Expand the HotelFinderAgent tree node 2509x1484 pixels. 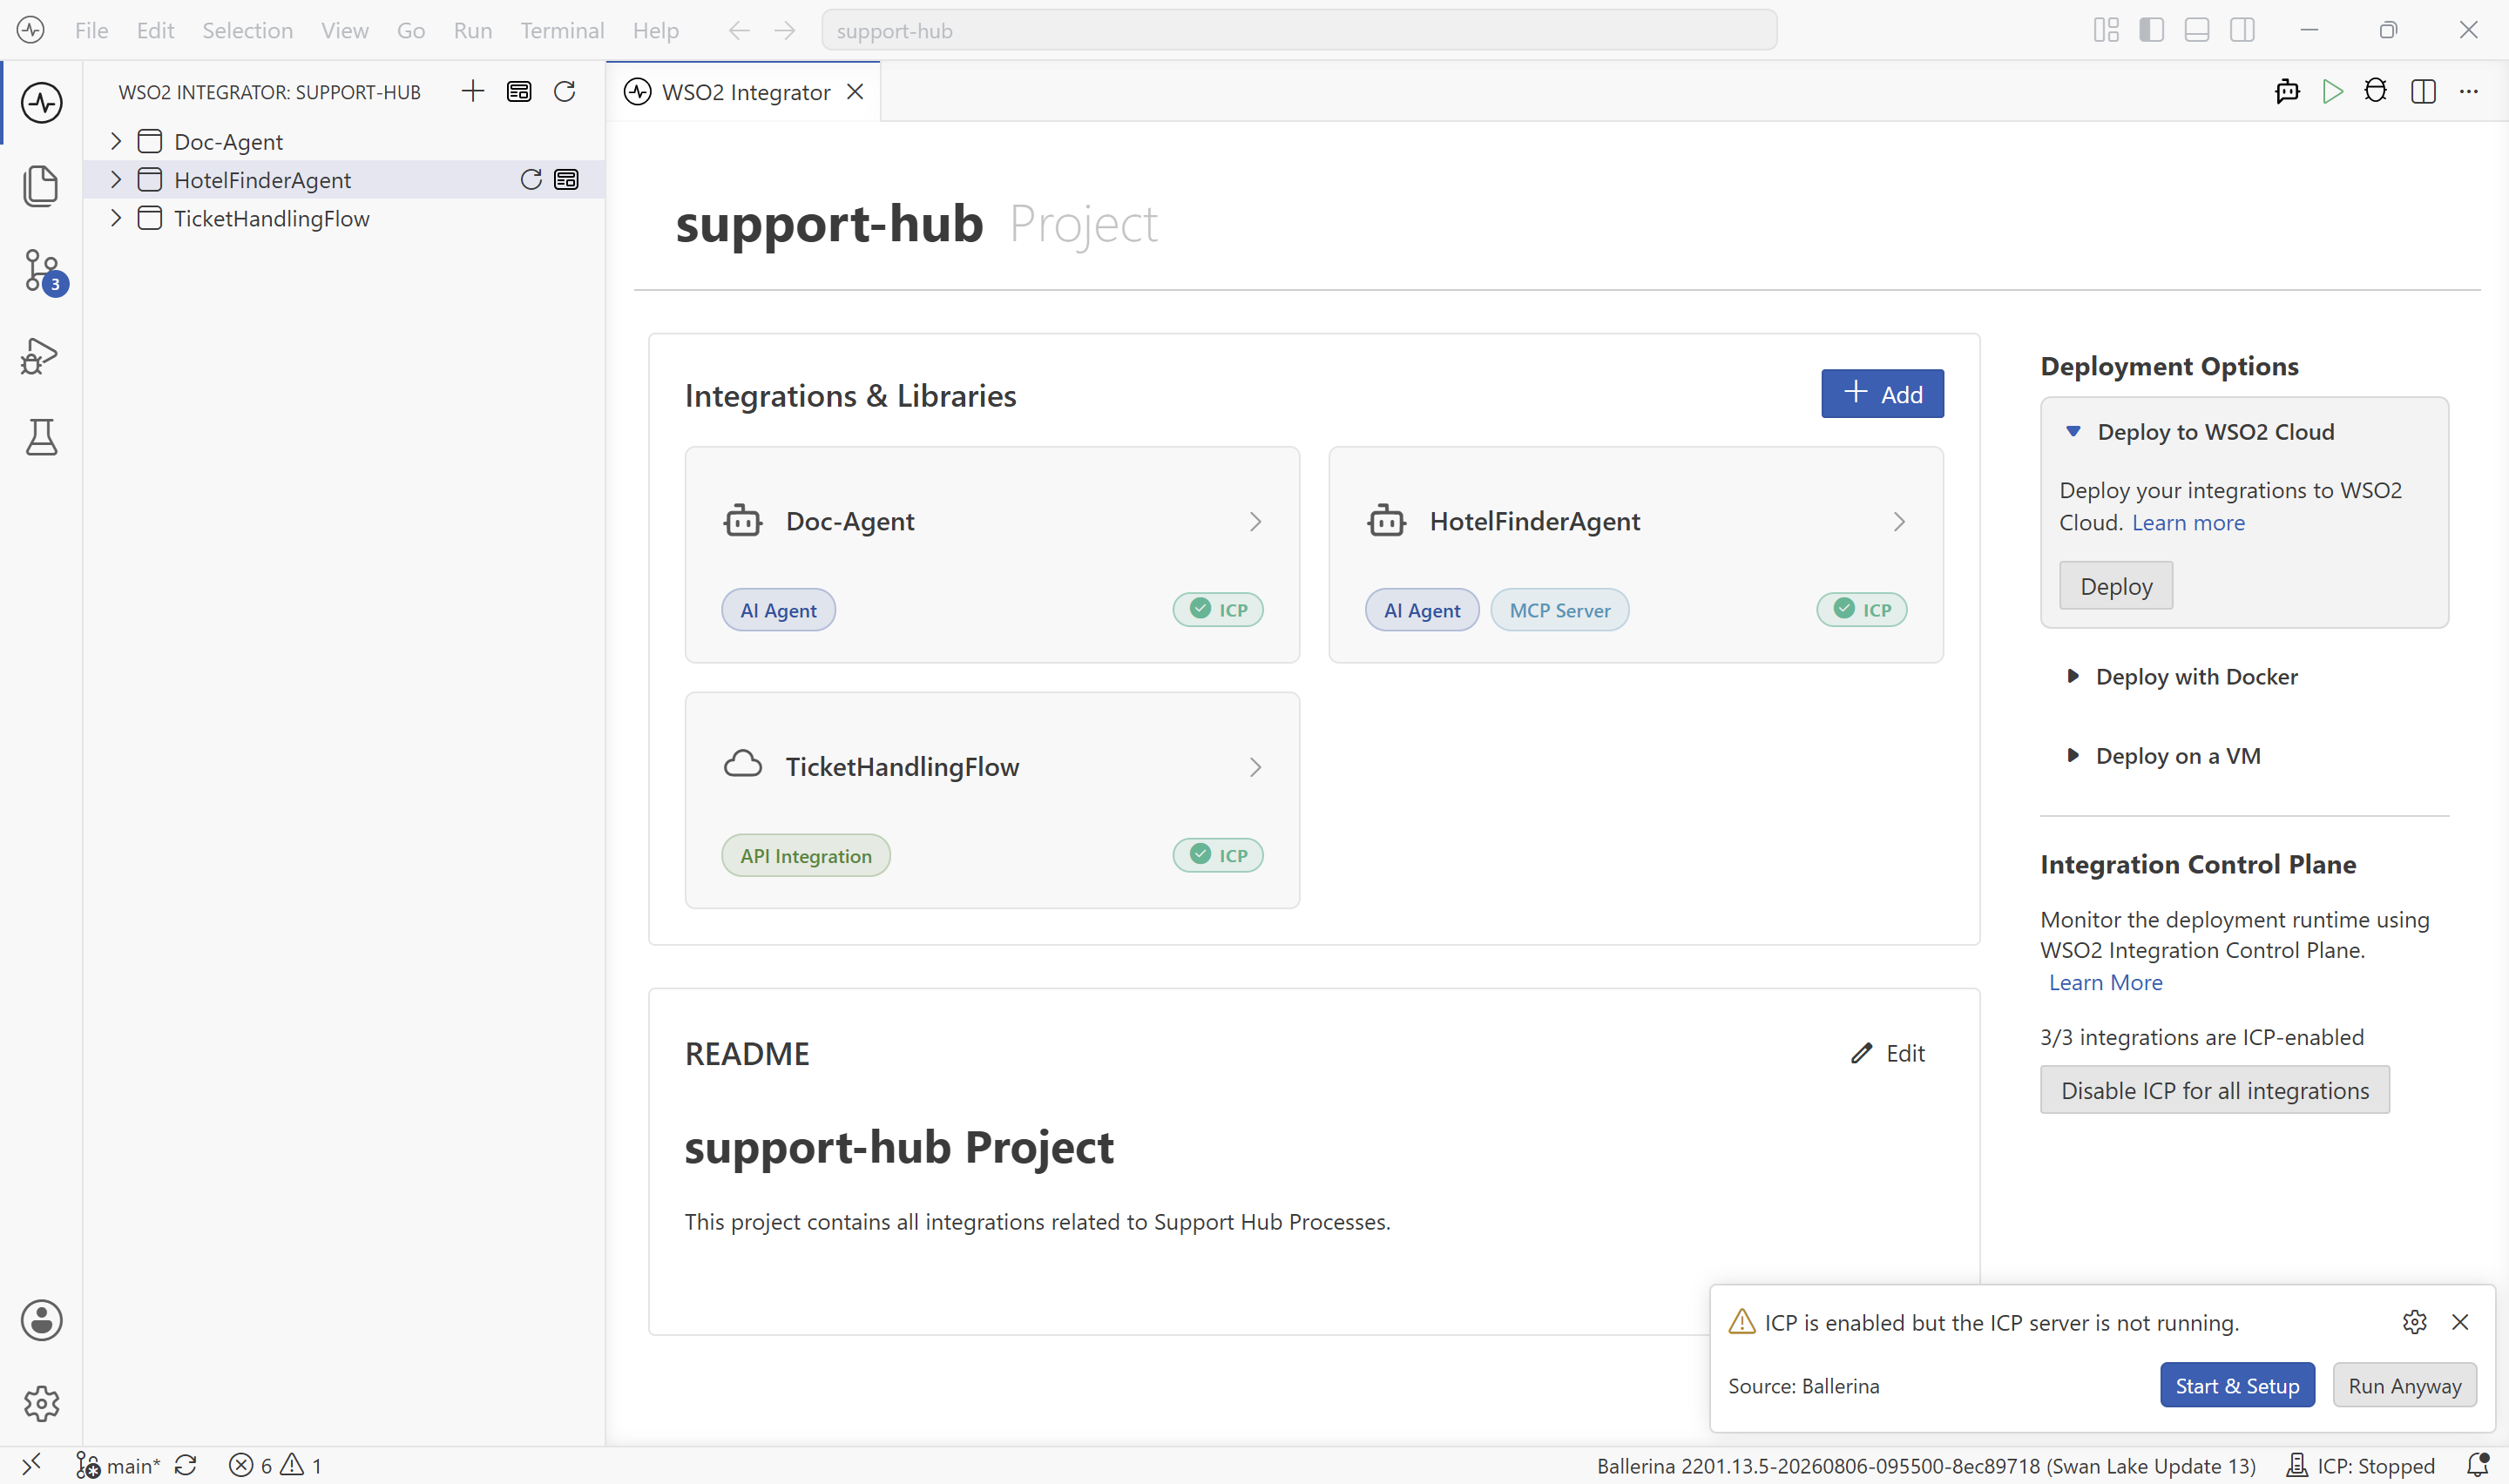(x=116, y=179)
